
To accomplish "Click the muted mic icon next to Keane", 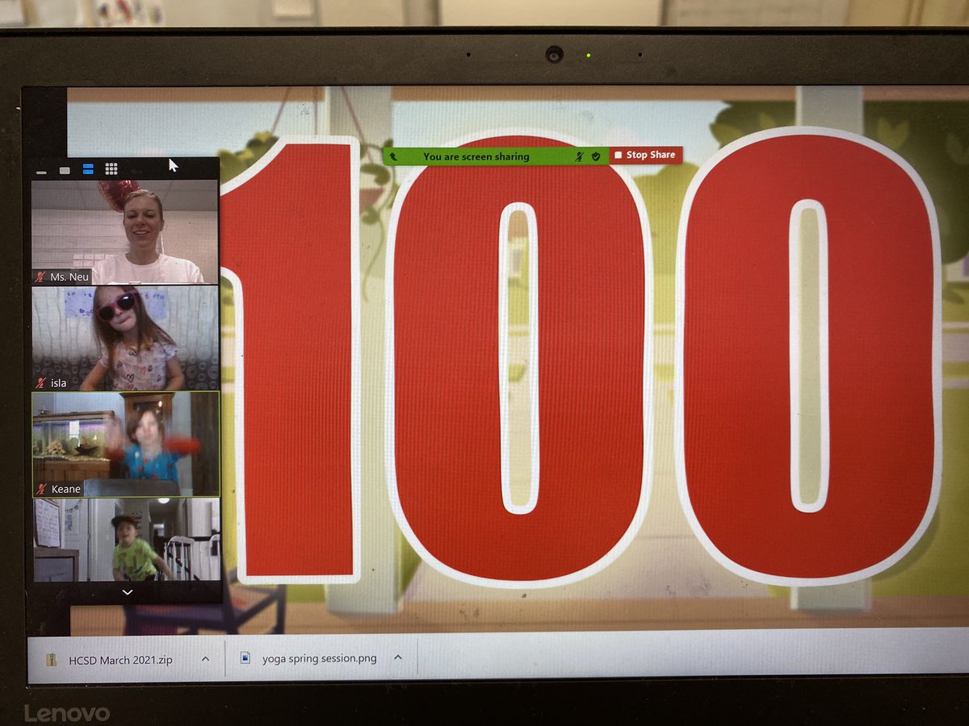I will click(41, 489).
